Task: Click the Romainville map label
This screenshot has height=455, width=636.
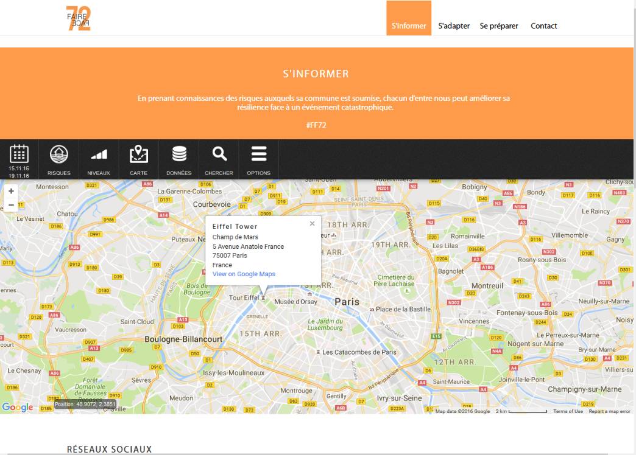Action: click(467, 236)
